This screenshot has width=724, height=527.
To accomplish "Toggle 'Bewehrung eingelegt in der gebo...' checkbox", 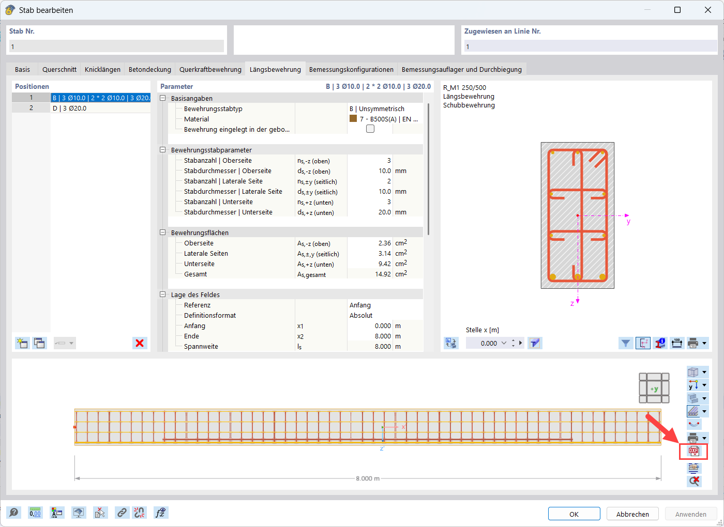I will (x=370, y=129).
